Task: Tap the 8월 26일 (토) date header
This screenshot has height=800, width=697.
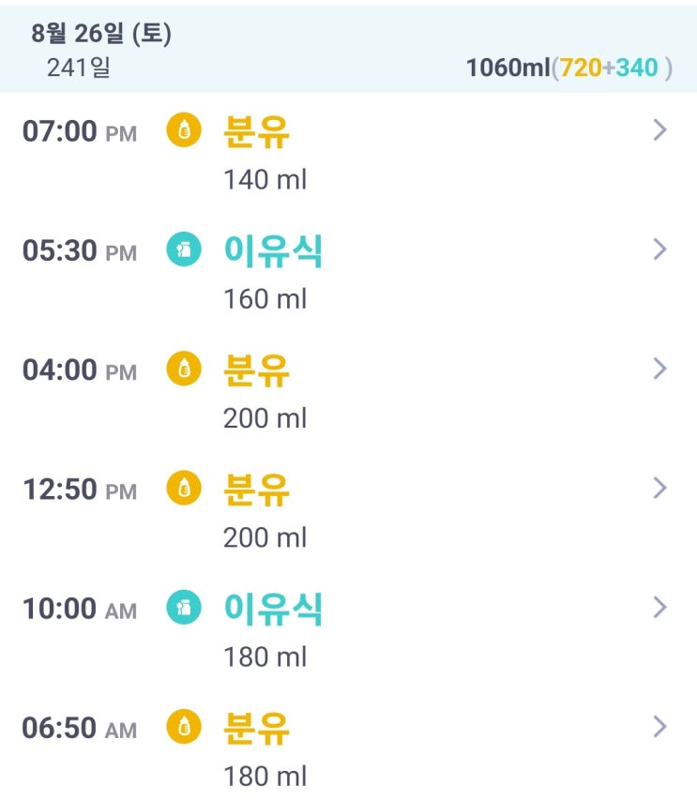Action: tap(101, 34)
